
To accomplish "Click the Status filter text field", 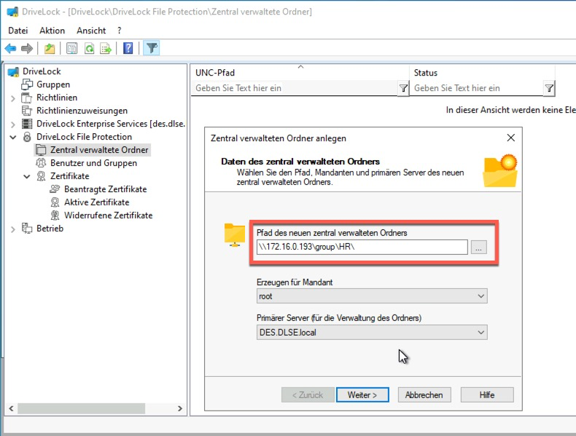I will tap(476, 88).
